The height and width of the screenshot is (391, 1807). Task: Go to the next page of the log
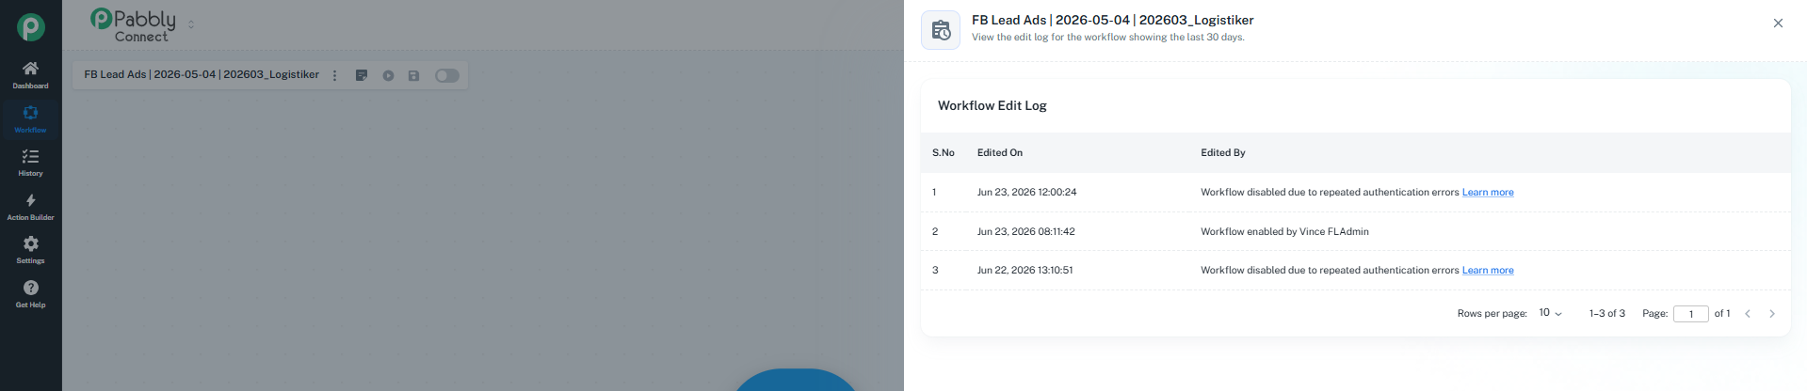pos(1772,314)
